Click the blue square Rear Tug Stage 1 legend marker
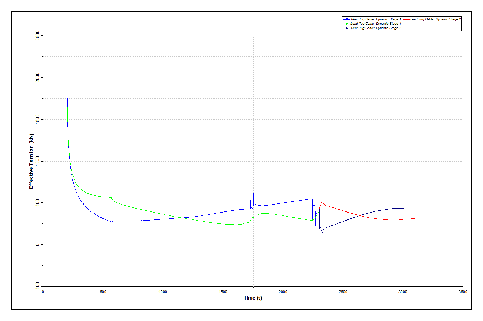This screenshot has width=483, height=321. 346,19
